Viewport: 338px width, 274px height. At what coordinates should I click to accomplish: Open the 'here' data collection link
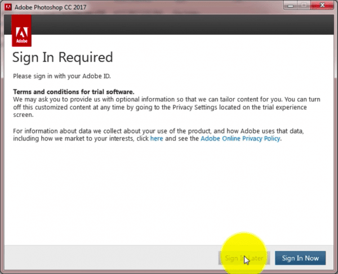[x=157, y=138]
